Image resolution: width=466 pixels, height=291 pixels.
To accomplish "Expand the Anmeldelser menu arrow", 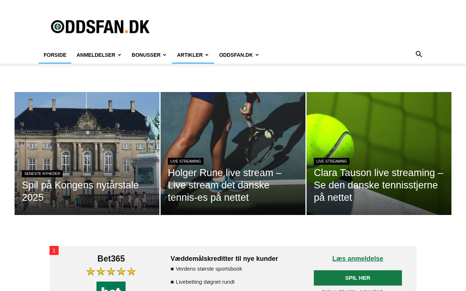I will click(119, 55).
